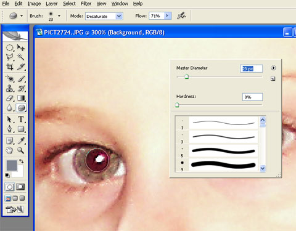Viewport: 296px width, 231px height.
Task: Open the Help menu
Action: pos(138,4)
